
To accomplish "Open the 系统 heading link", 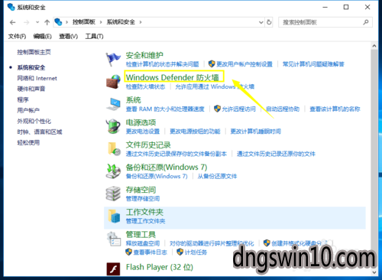I will tap(133, 100).
